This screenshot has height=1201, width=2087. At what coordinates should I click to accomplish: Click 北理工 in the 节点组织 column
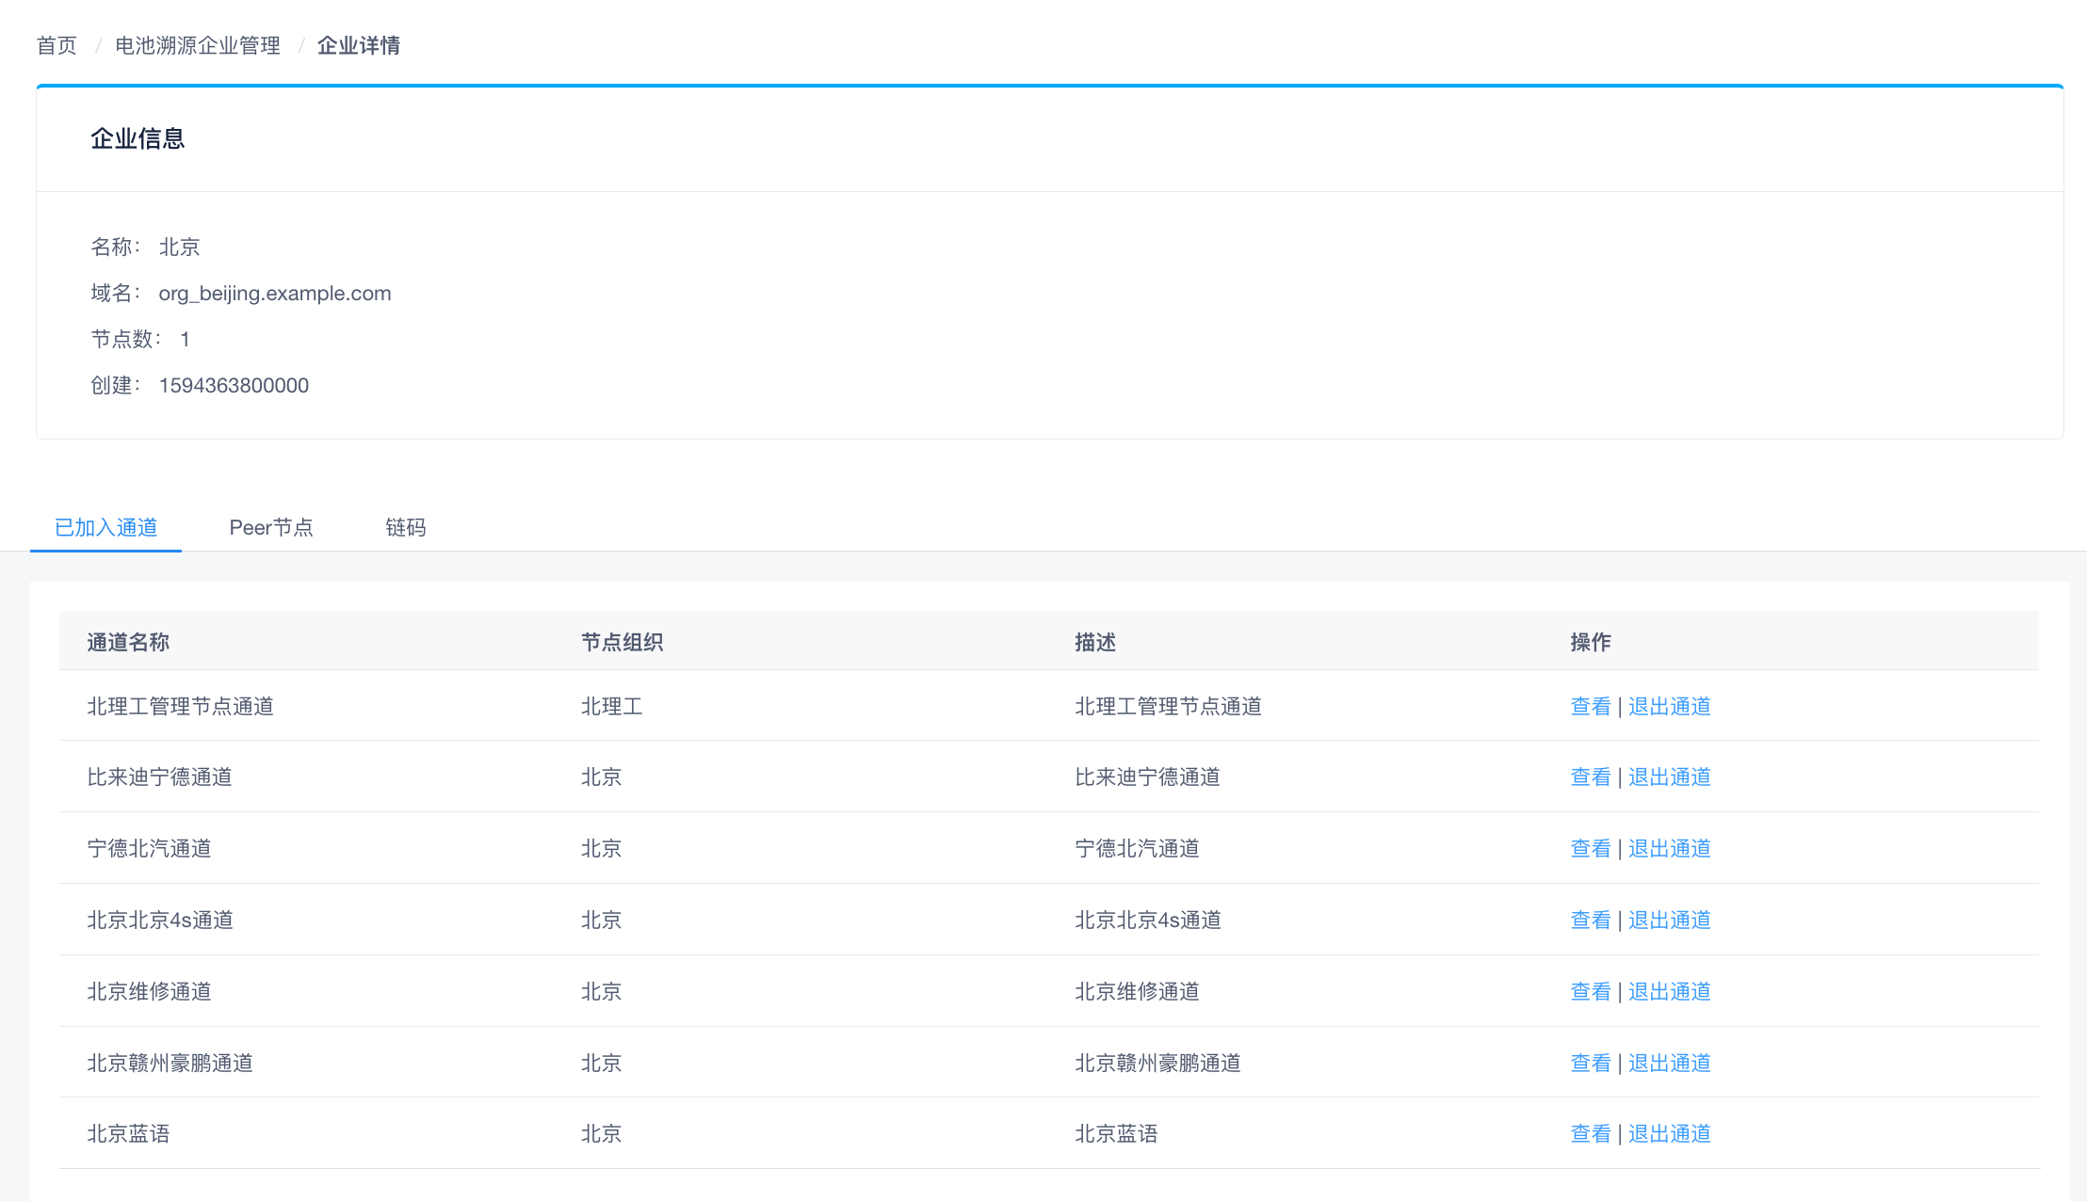click(612, 706)
